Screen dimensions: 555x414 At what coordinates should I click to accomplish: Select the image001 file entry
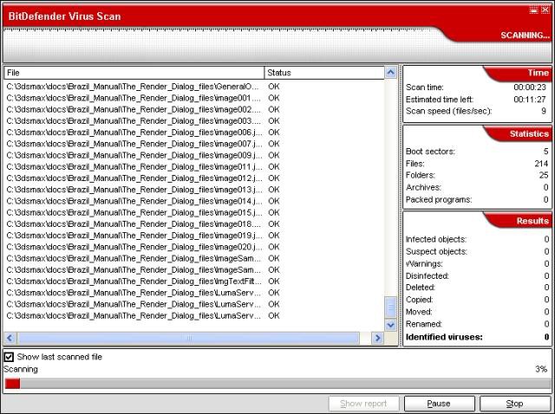pyautogui.click(x=133, y=98)
